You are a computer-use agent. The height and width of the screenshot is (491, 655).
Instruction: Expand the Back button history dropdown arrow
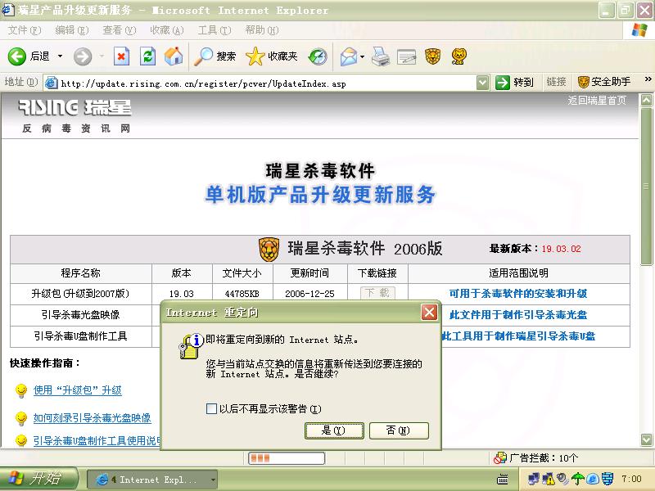coord(60,56)
